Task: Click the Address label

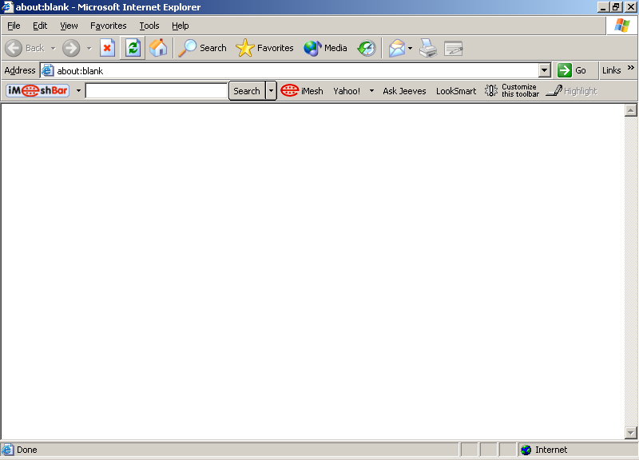Action: (x=19, y=70)
